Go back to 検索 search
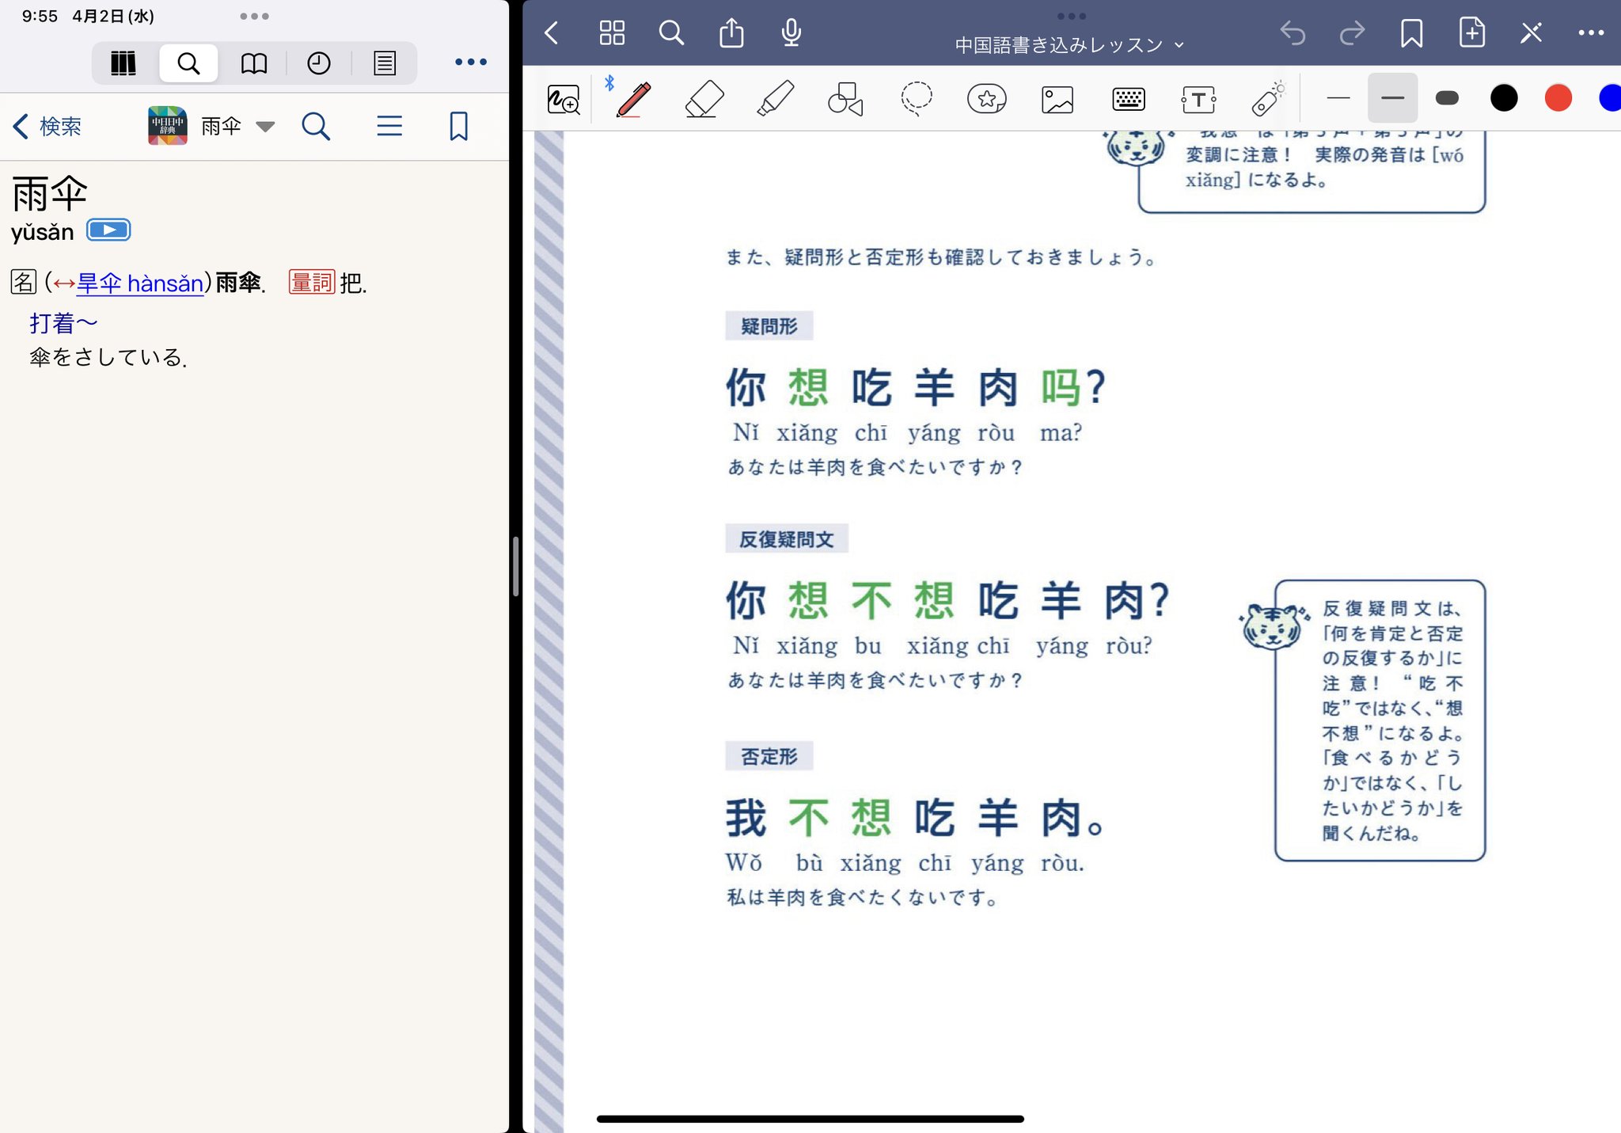Image resolution: width=1621 pixels, height=1133 pixels. (47, 126)
